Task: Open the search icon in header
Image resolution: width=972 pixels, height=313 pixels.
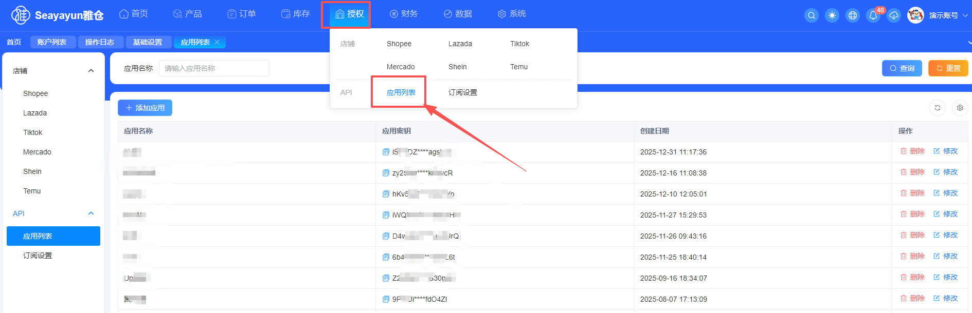Action: point(812,15)
